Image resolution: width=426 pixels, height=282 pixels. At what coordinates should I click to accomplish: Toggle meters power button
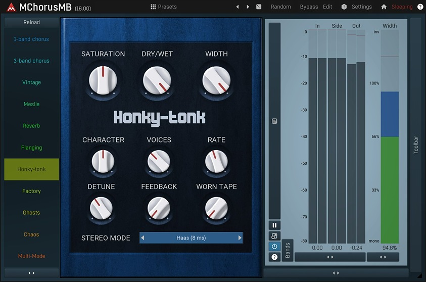click(x=274, y=247)
